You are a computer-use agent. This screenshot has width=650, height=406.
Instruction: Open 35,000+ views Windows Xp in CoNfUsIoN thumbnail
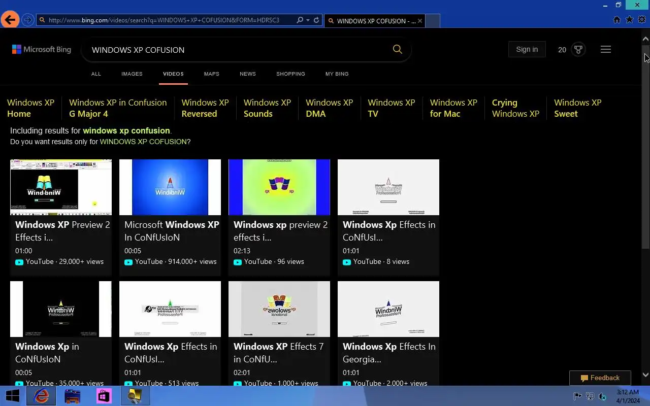click(61, 309)
